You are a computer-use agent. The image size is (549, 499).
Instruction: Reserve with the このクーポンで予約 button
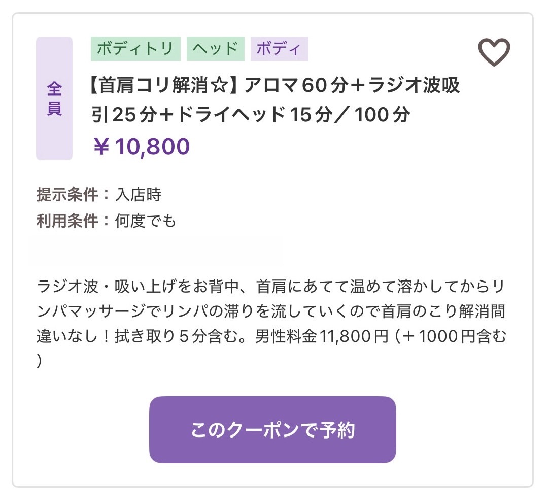pyautogui.click(x=272, y=429)
